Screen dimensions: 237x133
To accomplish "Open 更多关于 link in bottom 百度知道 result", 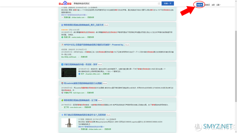I will click(91, 127).
